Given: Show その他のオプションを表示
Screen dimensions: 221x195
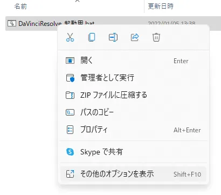Looking at the screenshot, I should (133, 174).
